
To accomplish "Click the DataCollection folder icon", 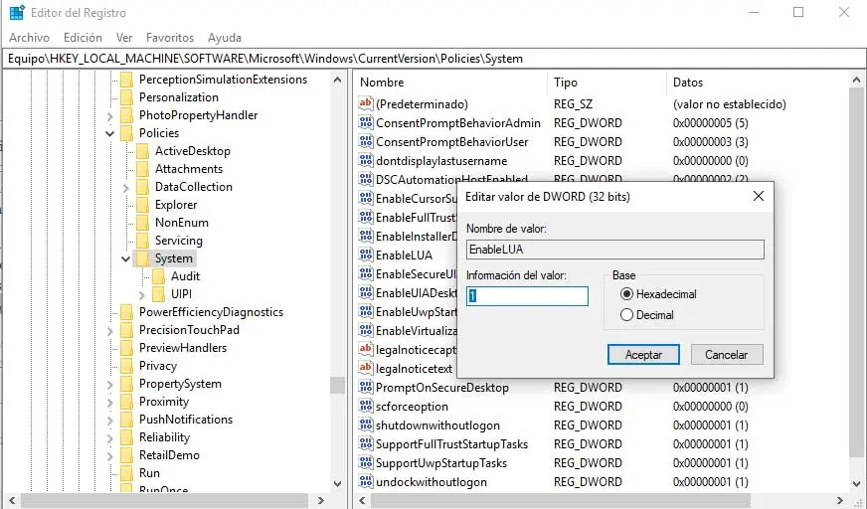I will (x=142, y=187).
